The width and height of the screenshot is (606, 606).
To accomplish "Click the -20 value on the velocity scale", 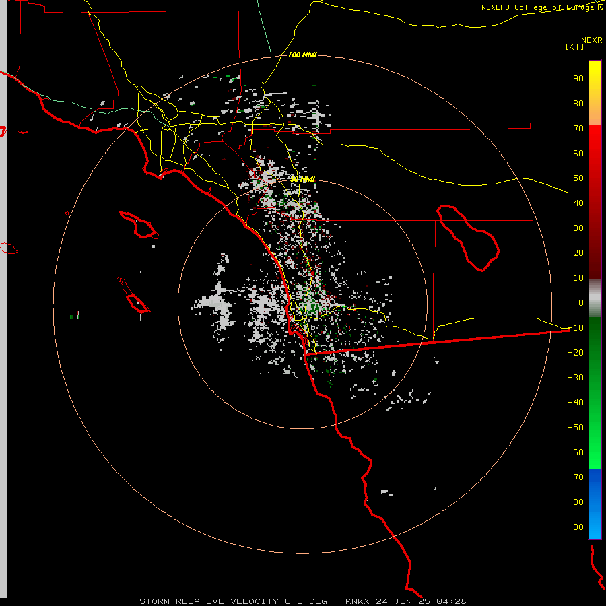I will (576, 353).
